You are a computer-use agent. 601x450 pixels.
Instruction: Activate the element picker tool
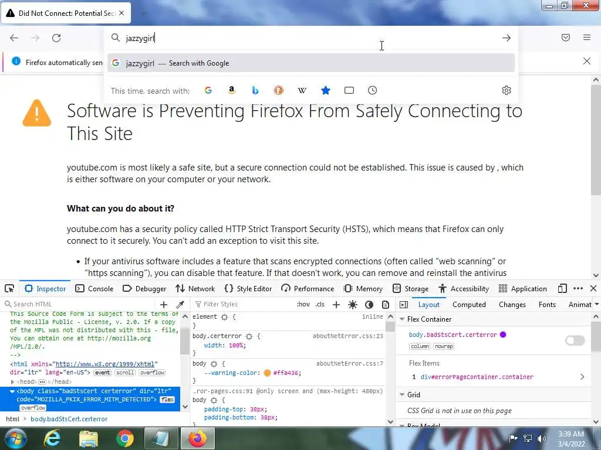[9, 288]
